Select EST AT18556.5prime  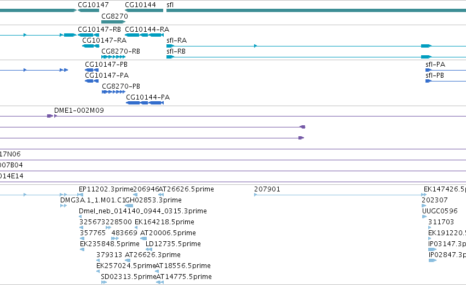[183, 266]
